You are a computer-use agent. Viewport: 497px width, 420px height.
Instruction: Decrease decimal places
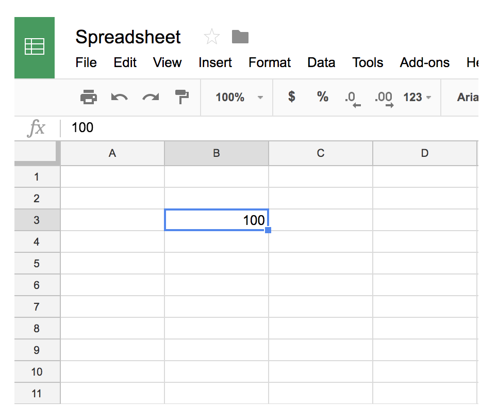(352, 98)
